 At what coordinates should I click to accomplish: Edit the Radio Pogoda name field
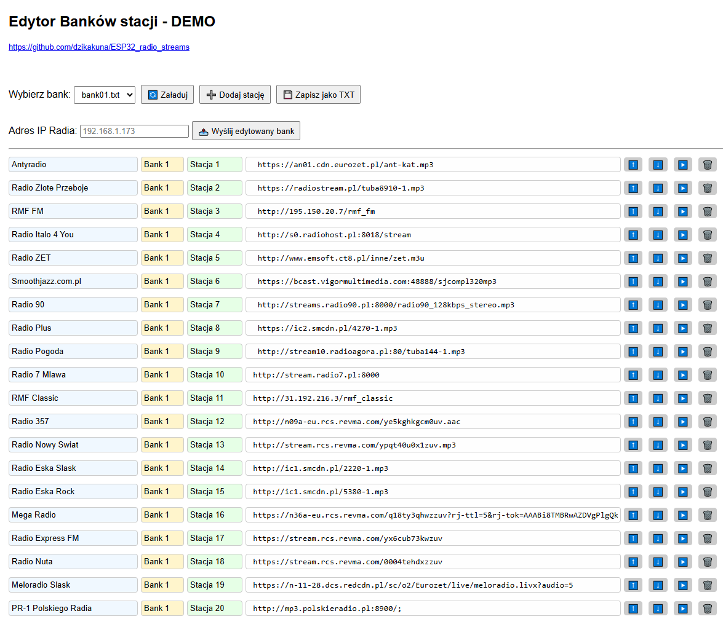[x=73, y=352]
